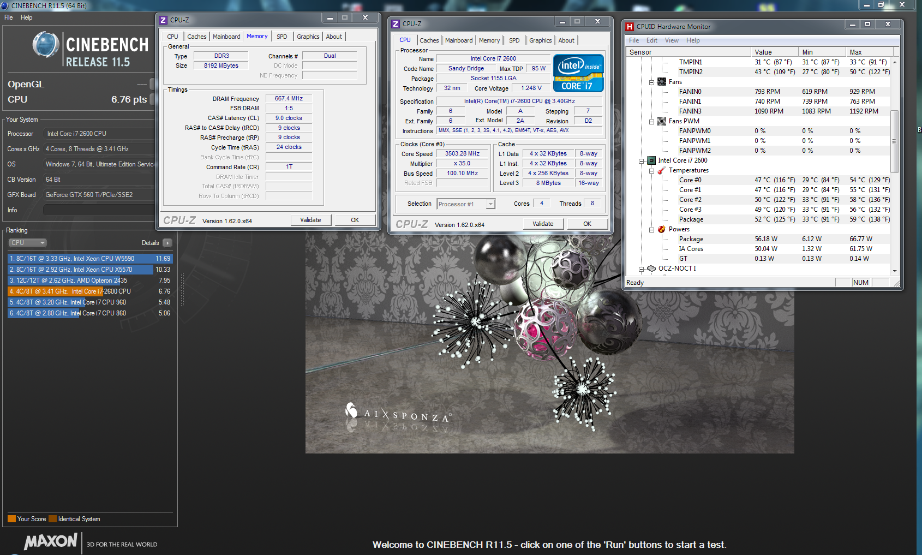Open HWMonitor Edit menu

[652, 40]
